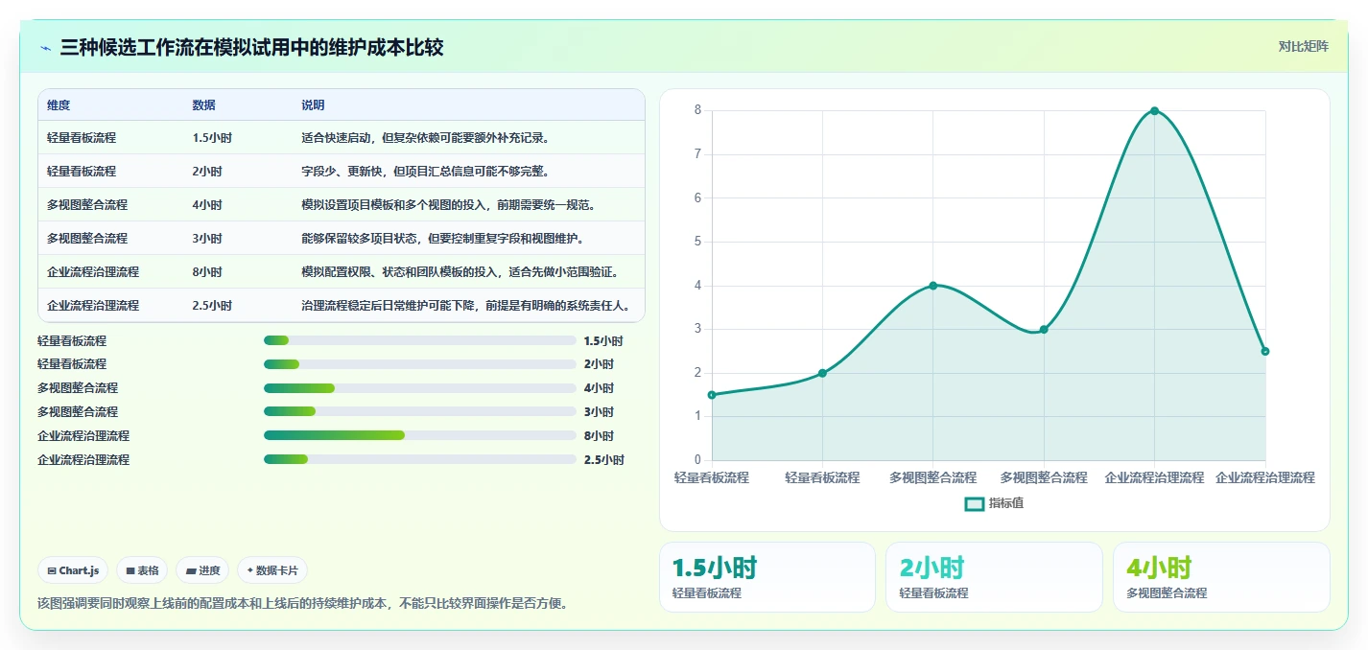Select the Chart.js chip

(73, 570)
